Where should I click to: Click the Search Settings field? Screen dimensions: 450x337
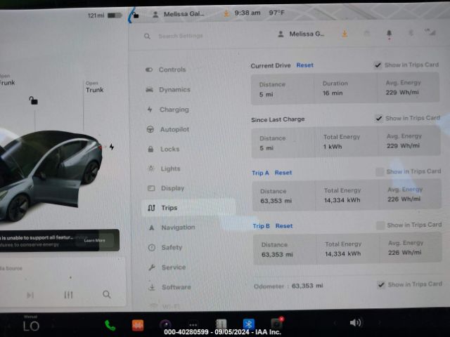point(181,36)
